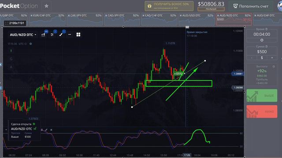Screen dimensions: 282x158
Task: Claim the 50% bonus banner
Action: click(169, 6)
